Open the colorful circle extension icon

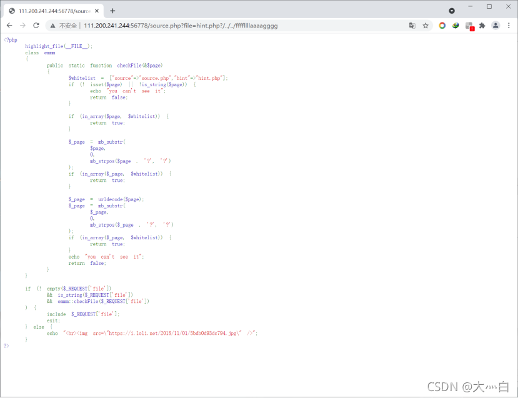pyautogui.click(x=442, y=26)
